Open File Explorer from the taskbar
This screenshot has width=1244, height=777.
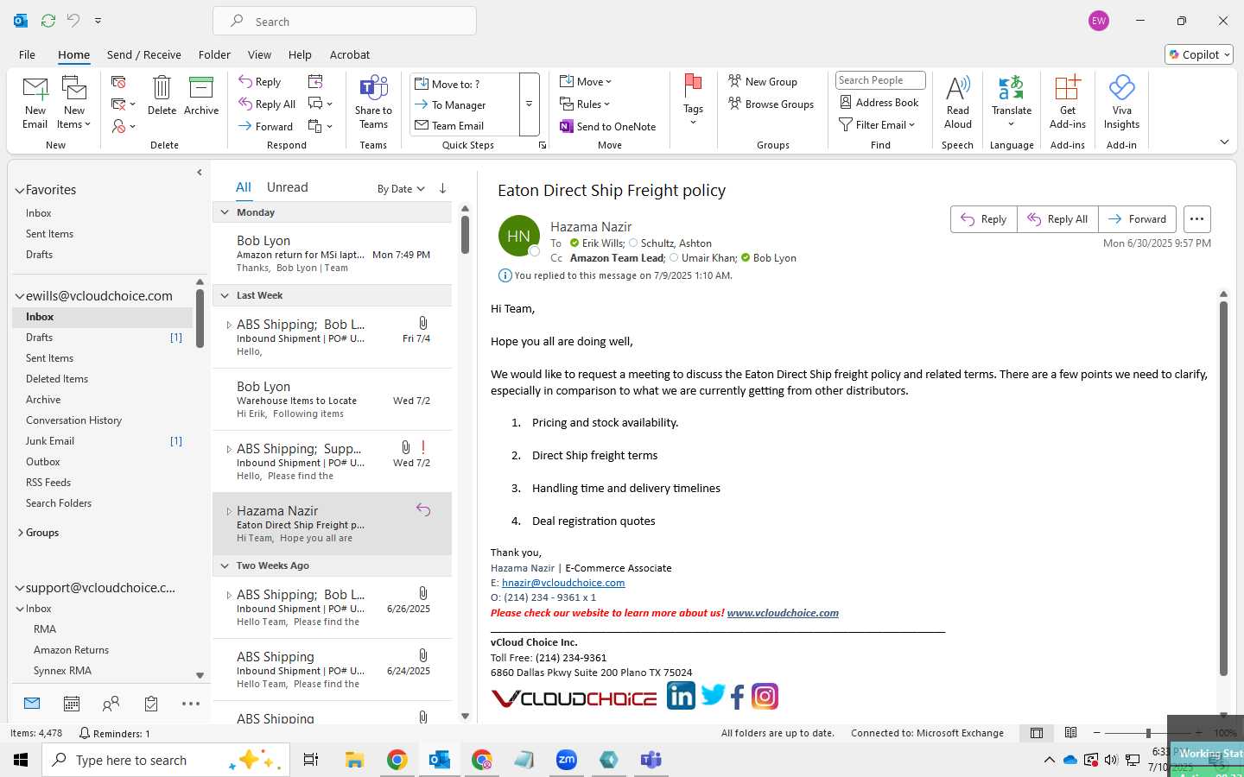(x=355, y=760)
